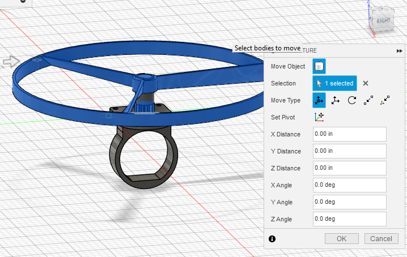The image size is (407, 257).
Task: Choose Free Move type icon
Action: coord(319,100)
